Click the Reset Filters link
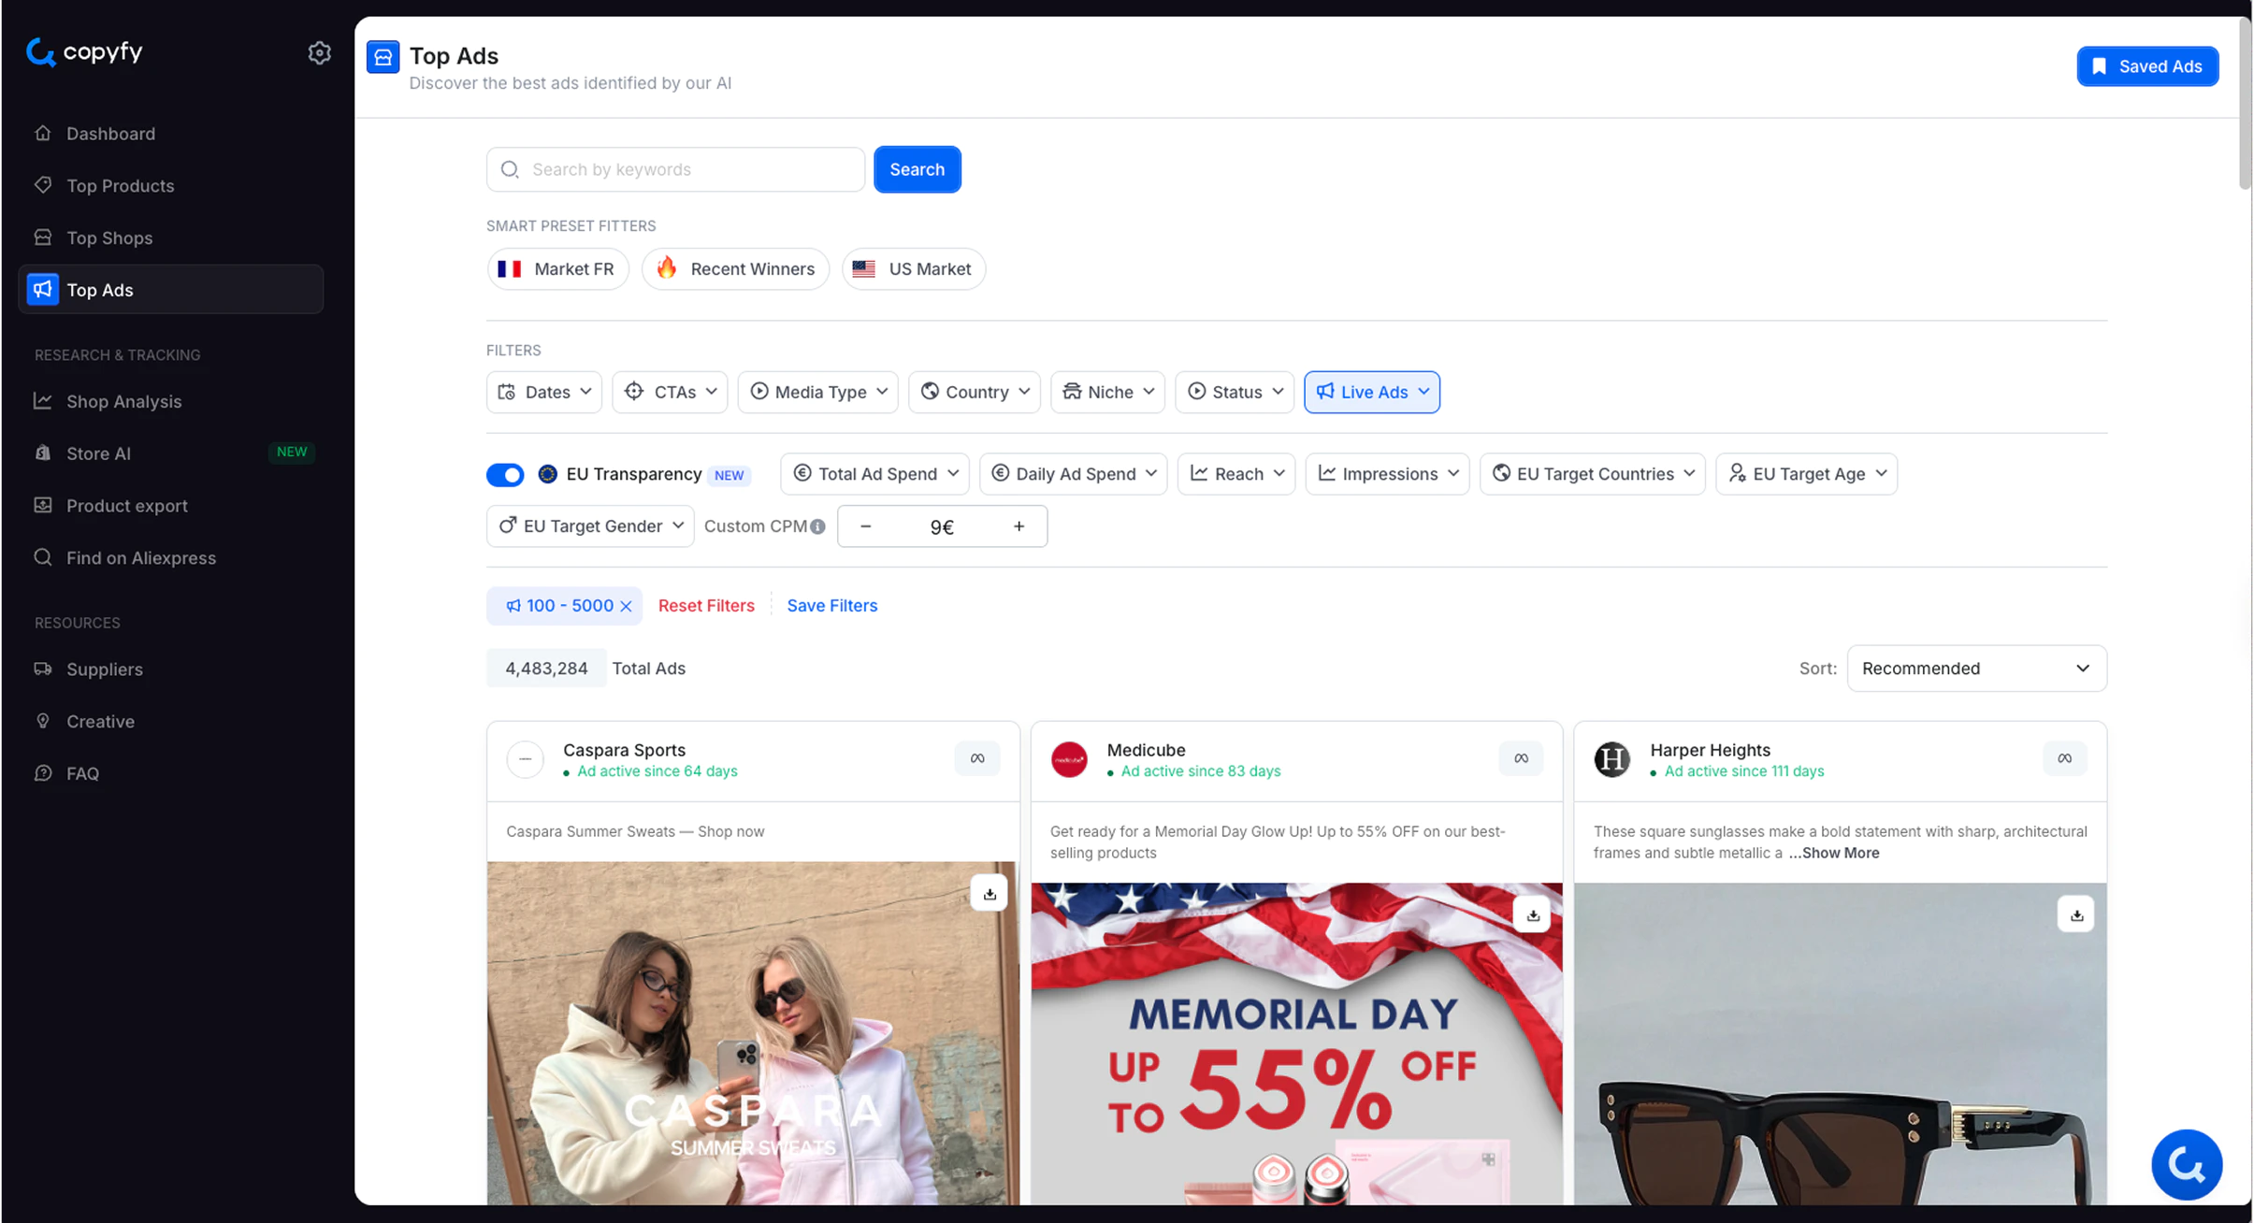The width and height of the screenshot is (2254, 1223). 706,606
